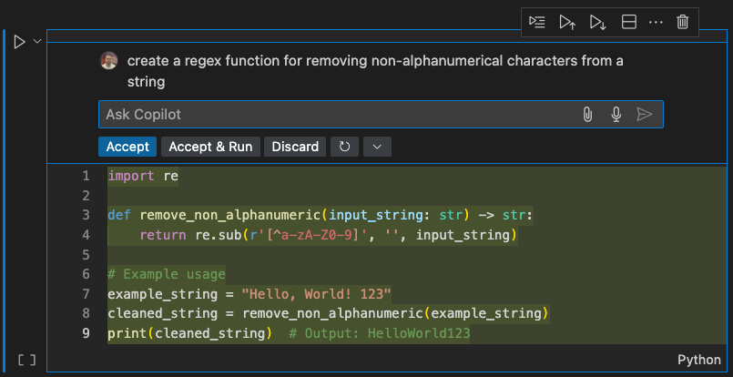
Task: Expand the run options chevron beside play
Action: 37,42
